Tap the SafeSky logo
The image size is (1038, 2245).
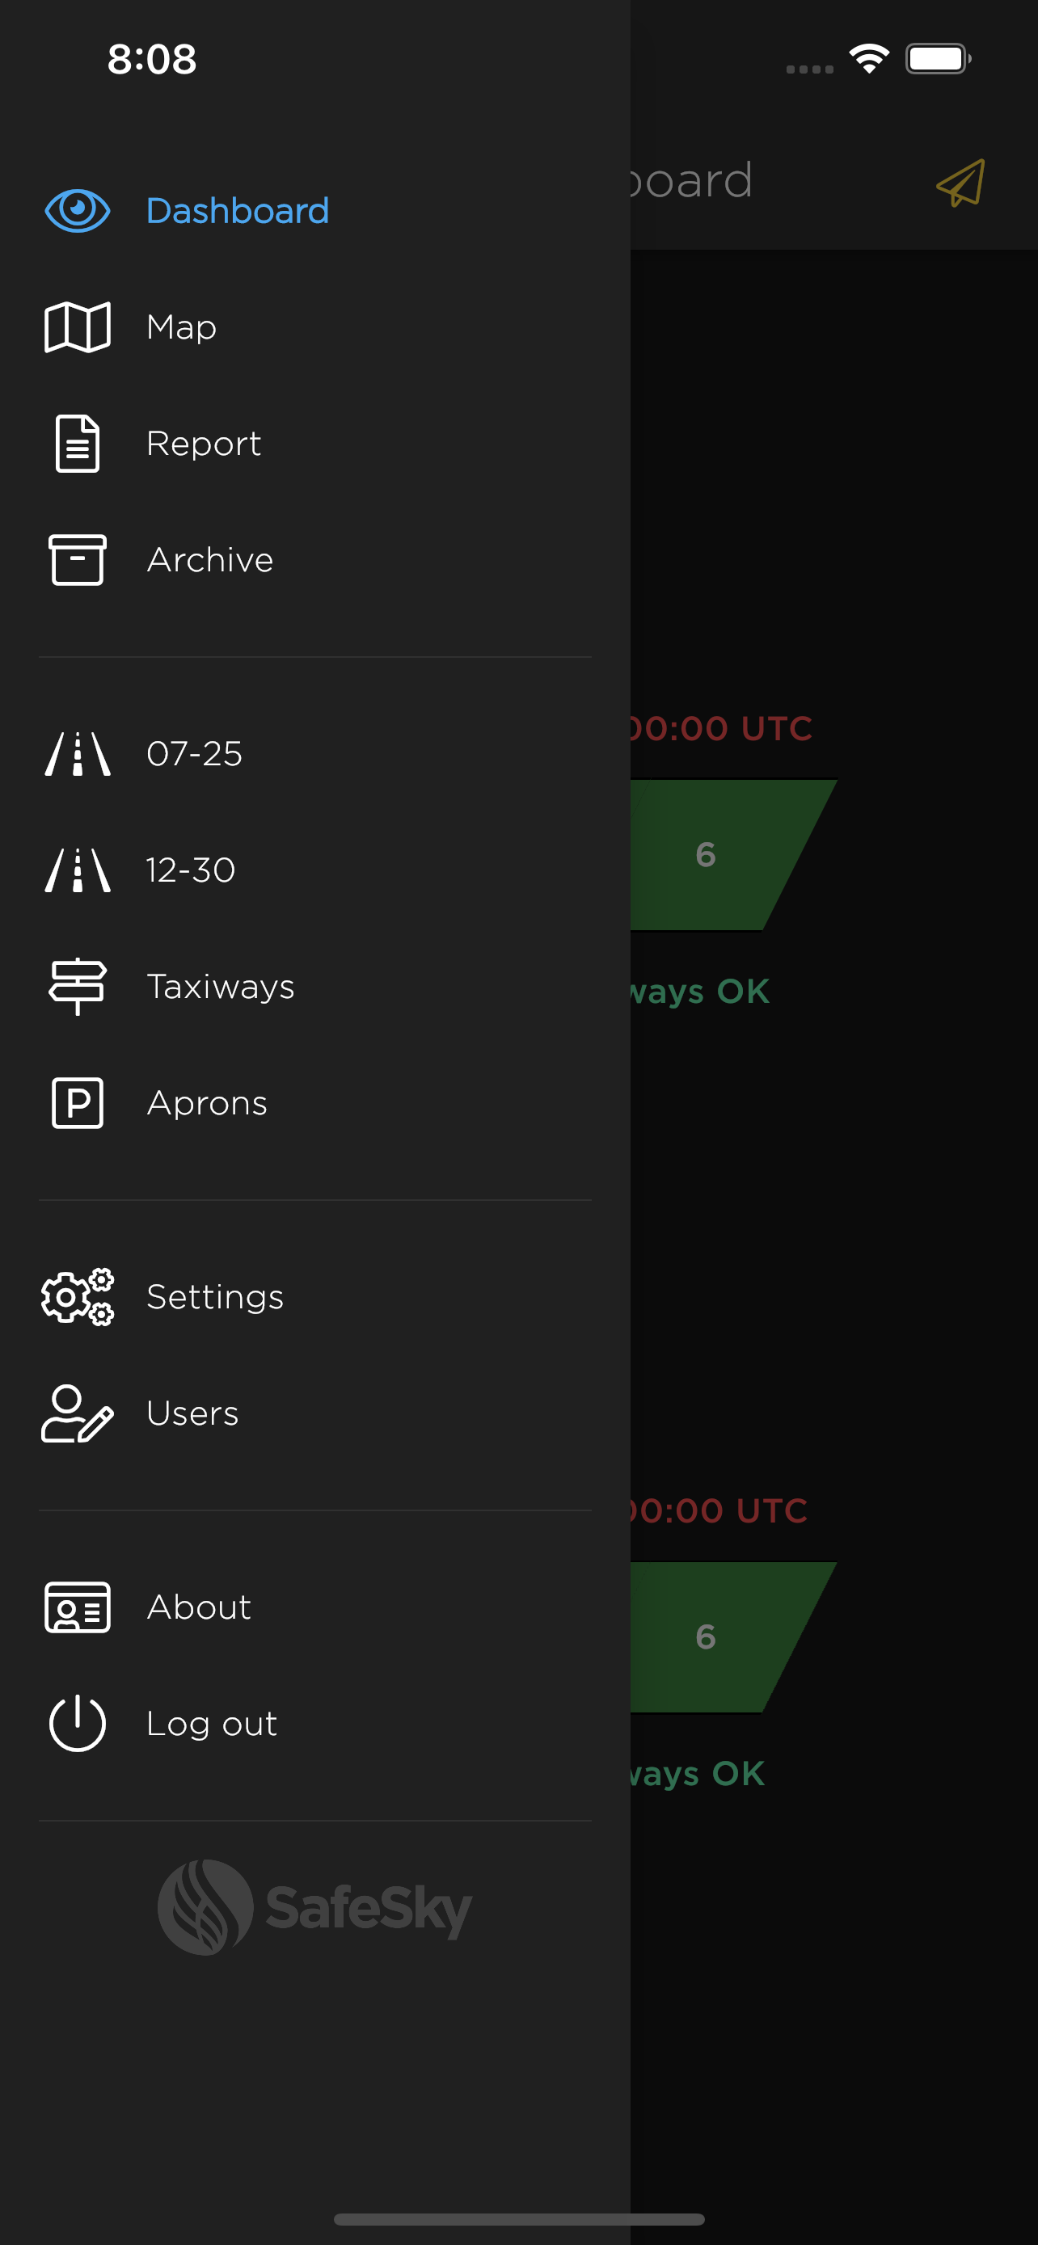click(x=314, y=1908)
